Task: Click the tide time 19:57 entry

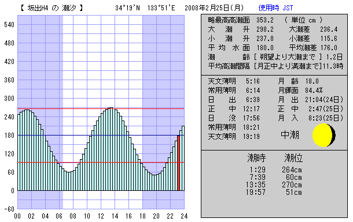Action: 256,192
